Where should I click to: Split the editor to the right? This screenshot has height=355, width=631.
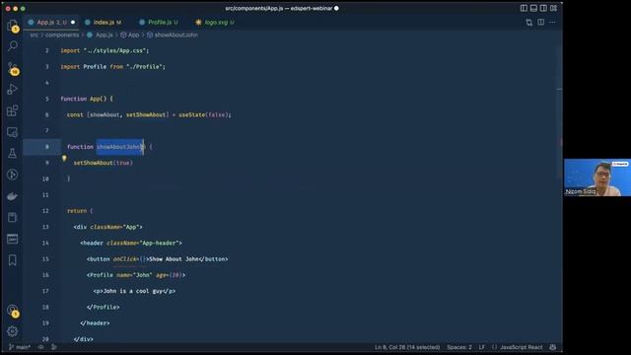coord(541,23)
